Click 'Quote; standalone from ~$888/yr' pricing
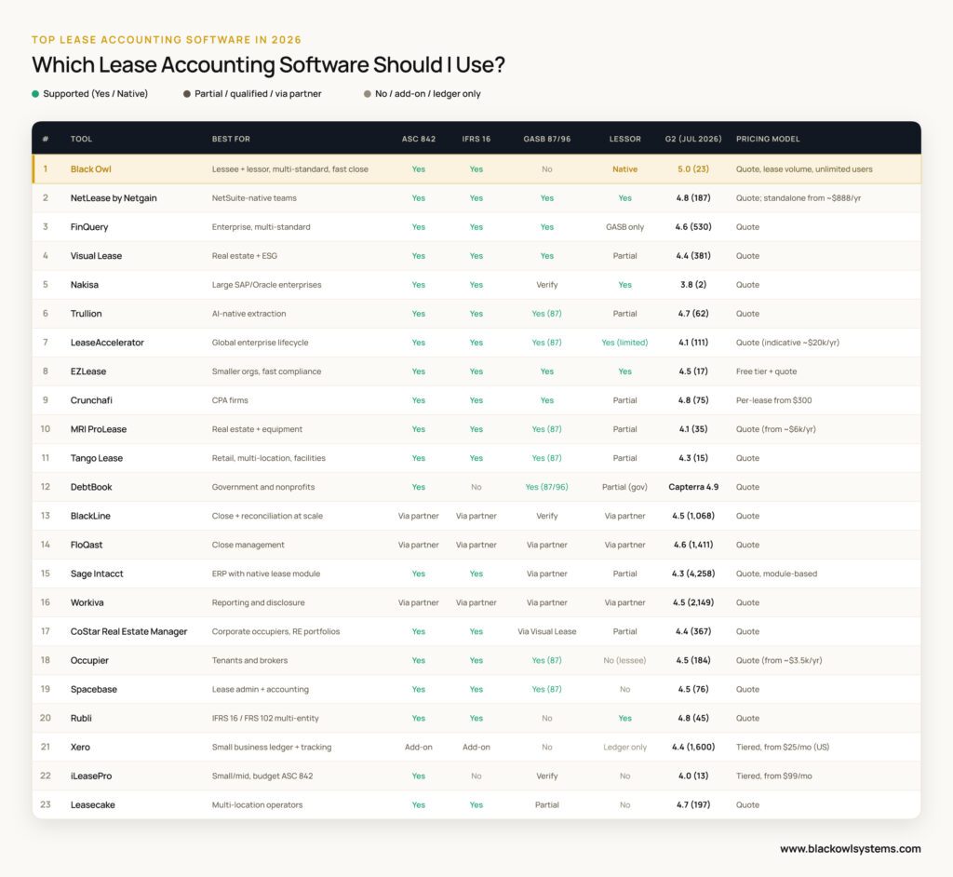The width and height of the screenshot is (953, 877). click(798, 198)
